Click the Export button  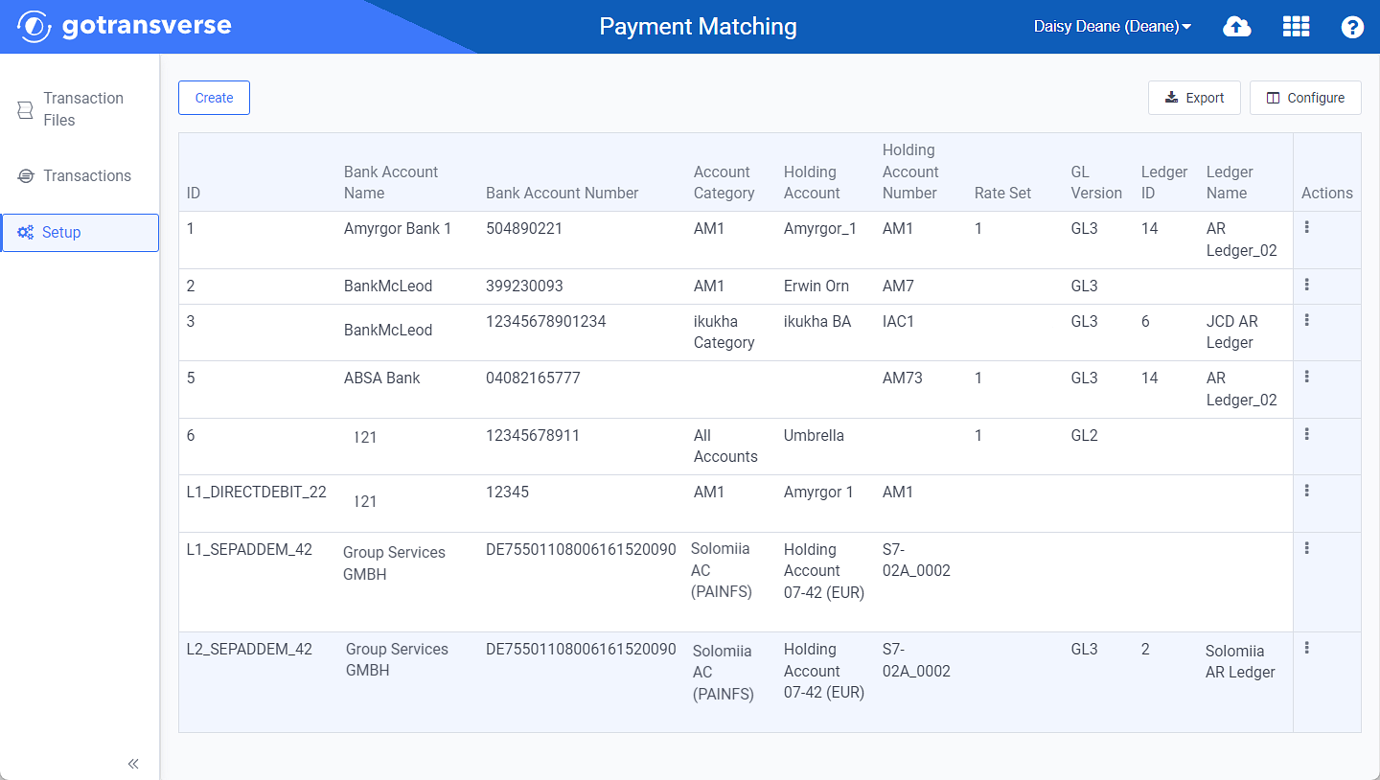click(1194, 98)
